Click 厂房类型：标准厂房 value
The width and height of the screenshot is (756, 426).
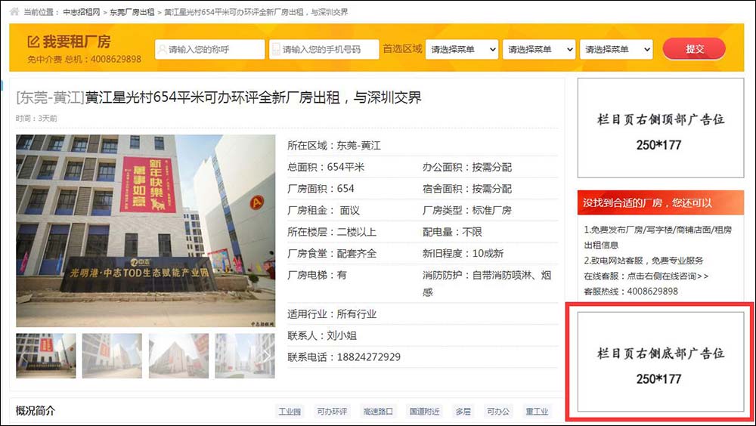click(492, 211)
